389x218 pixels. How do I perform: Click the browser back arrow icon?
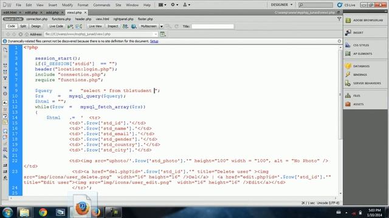coord(8,35)
